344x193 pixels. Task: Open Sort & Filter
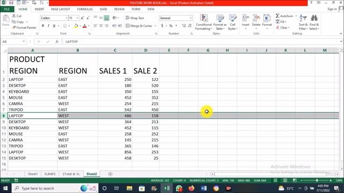tap(303, 23)
